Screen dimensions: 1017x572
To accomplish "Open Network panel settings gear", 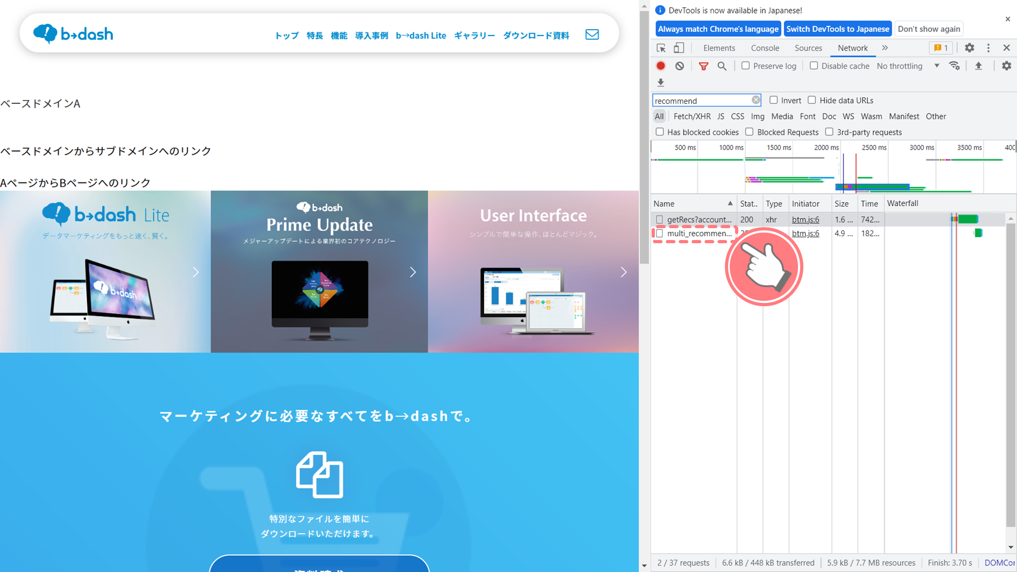I will [x=1006, y=66].
